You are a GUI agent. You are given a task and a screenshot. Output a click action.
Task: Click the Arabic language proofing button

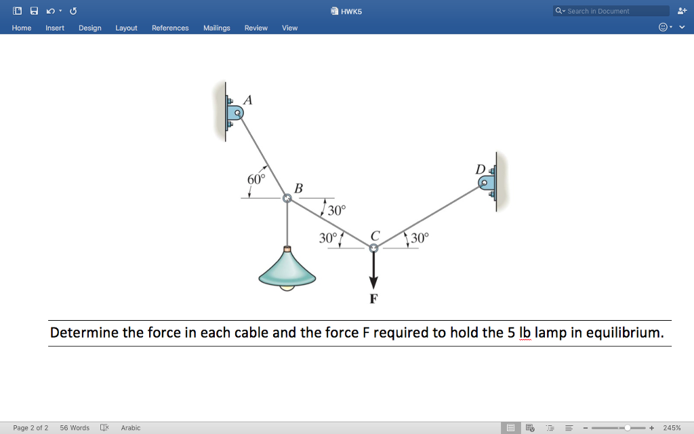pos(130,427)
